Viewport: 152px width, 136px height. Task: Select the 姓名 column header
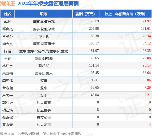[x=8, y=14]
